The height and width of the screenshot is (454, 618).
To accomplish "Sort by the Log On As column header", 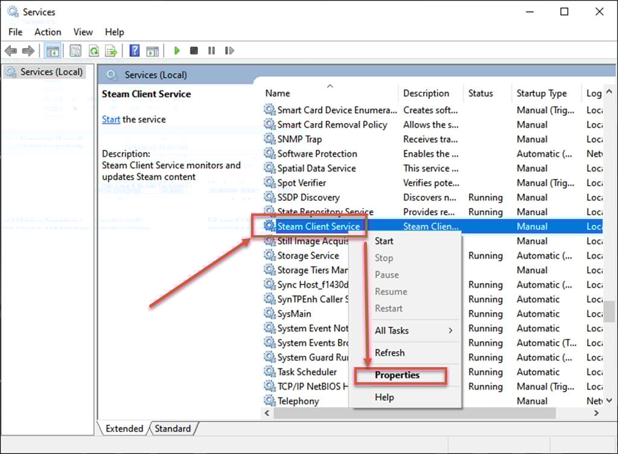I will click(593, 93).
